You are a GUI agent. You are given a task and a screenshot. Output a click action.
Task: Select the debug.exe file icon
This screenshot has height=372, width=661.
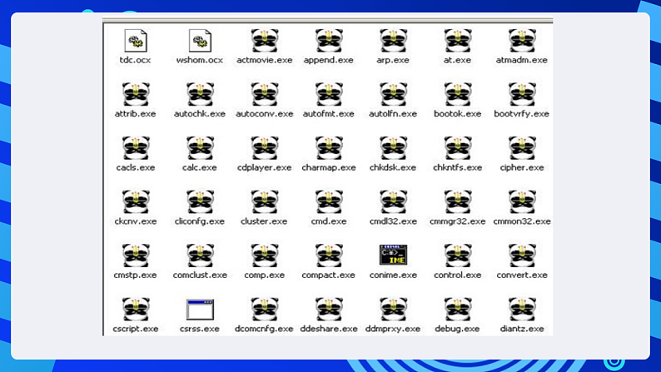(458, 310)
